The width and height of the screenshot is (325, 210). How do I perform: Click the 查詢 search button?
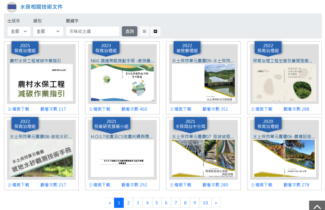coord(129,31)
